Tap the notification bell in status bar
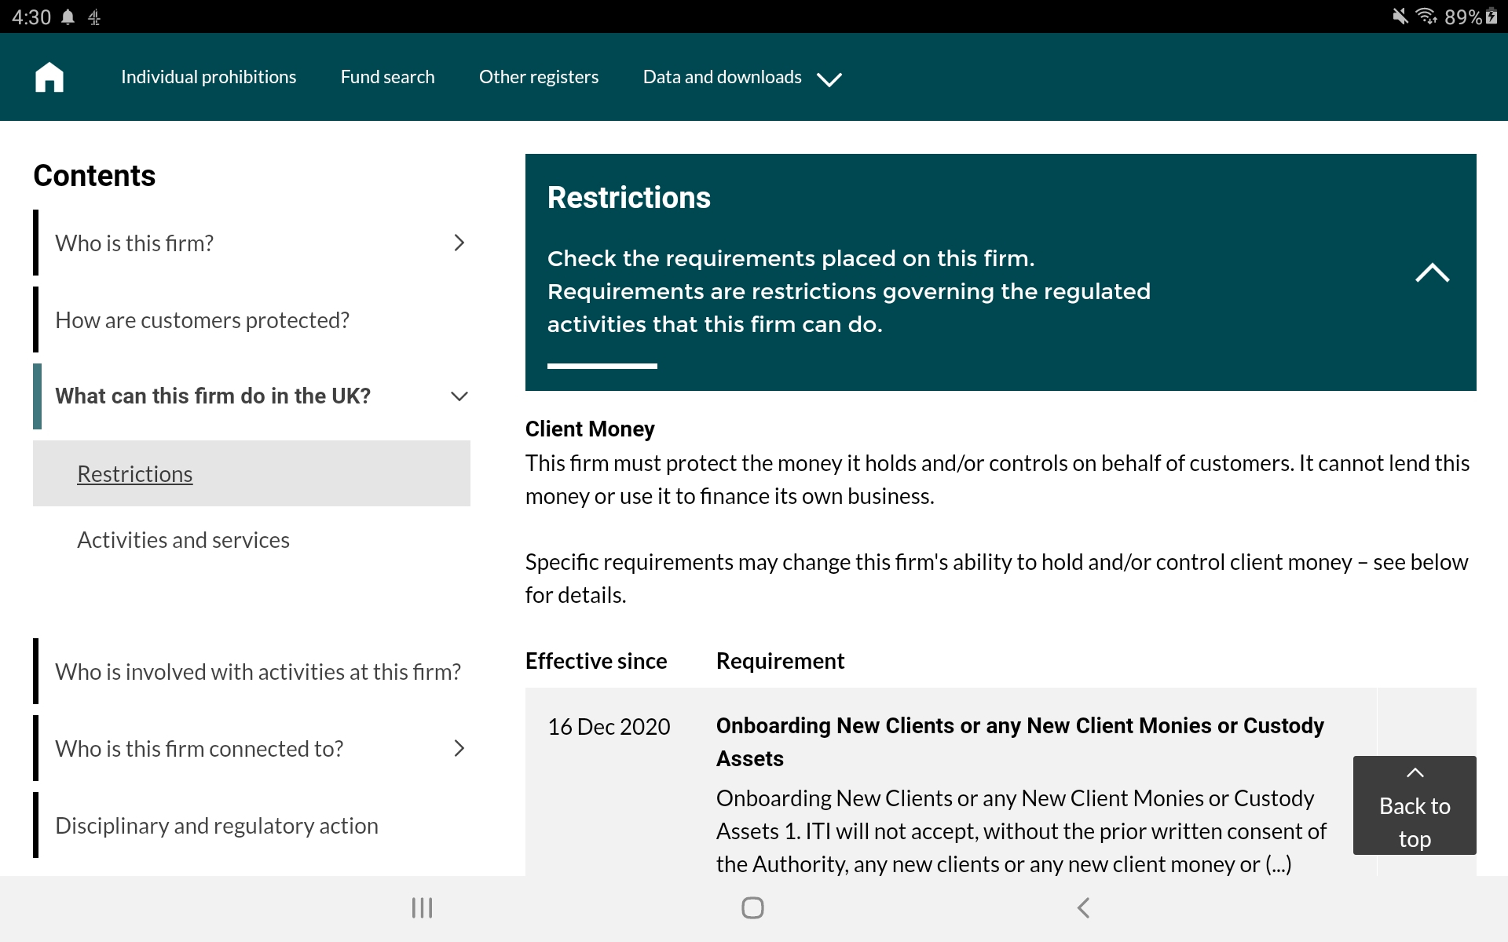This screenshot has width=1508, height=942. point(68,17)
